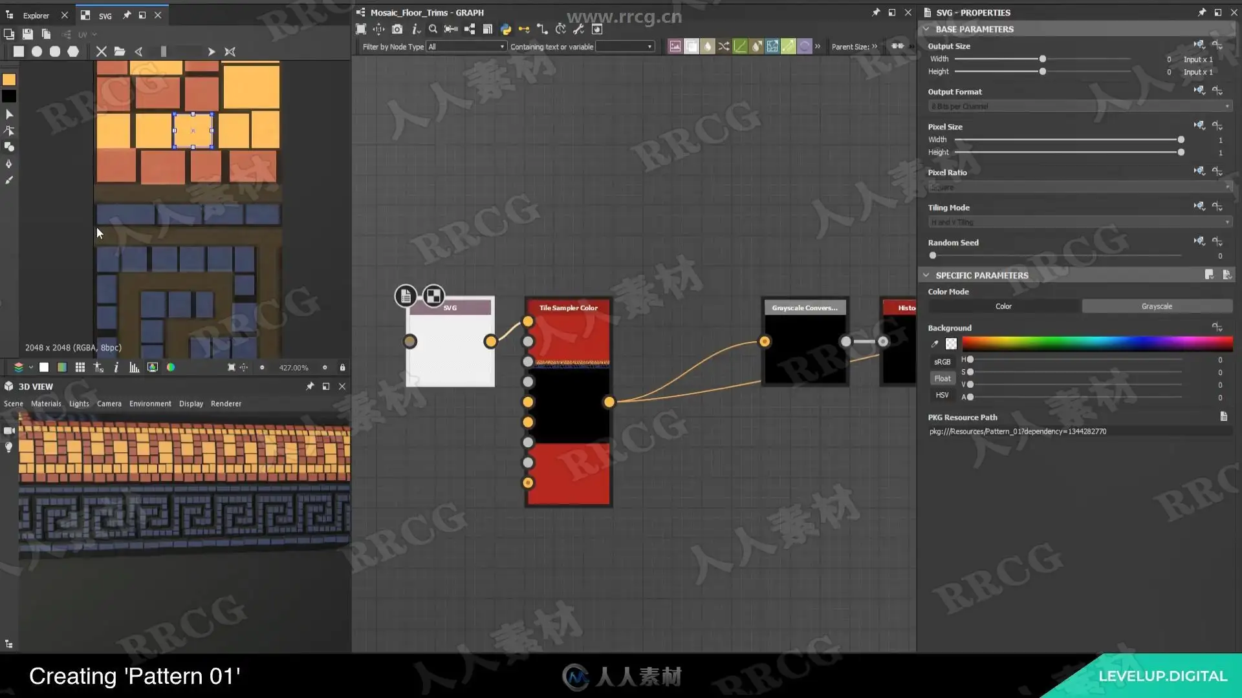Click the Output Size Width slider

[1043, 59]
